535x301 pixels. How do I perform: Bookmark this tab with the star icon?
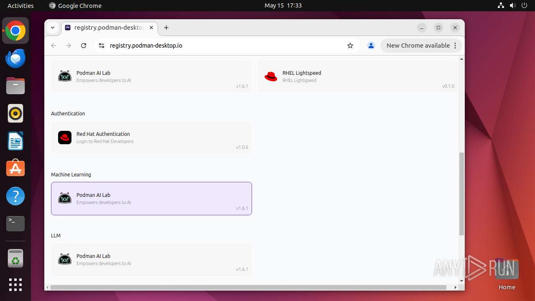tap(350, 46)
